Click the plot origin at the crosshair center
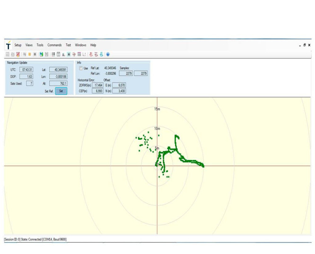This screenshot has width=315, height=254. point(157,166)
